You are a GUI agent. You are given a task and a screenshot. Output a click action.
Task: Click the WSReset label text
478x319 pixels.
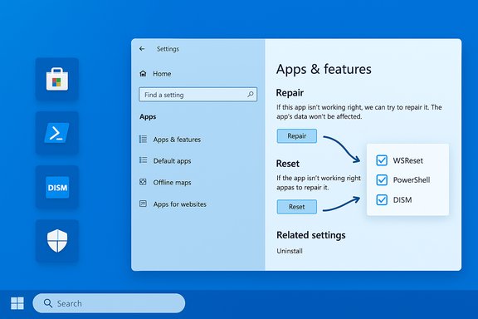(x=408, y=160)
